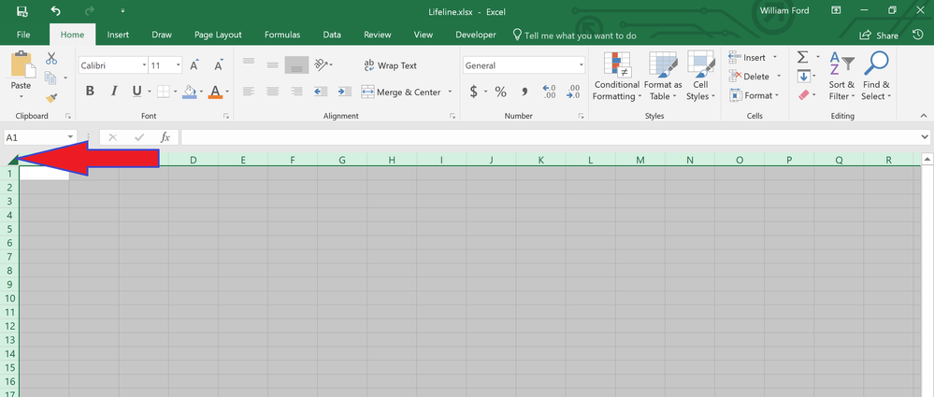The image size is (934, 397).
Task: Open the font size 11 dropdown
Action: coord(178,65)
